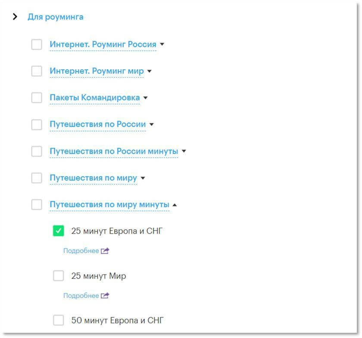Expand arrow beside Интернет. Роуминг мир

(x=150, y=71)
